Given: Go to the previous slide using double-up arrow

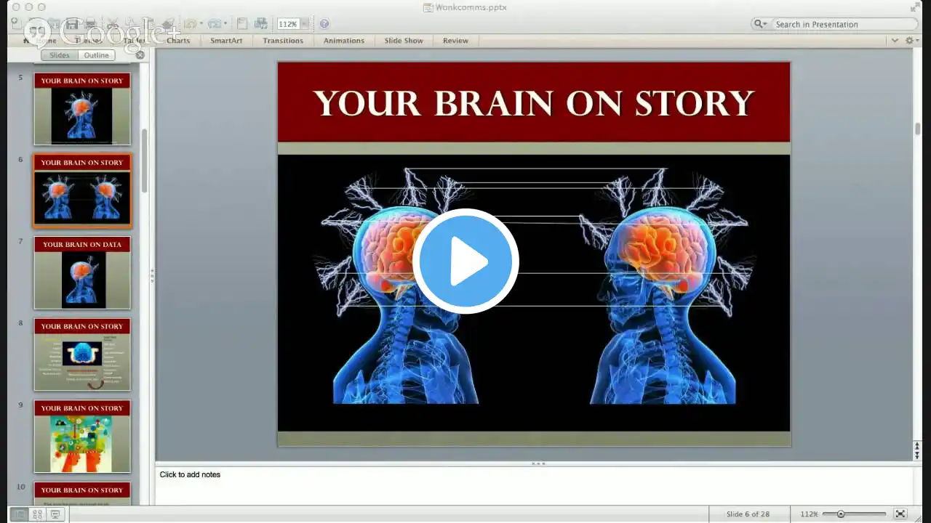Looking at the screenshot, I should [x=917, y=446].
